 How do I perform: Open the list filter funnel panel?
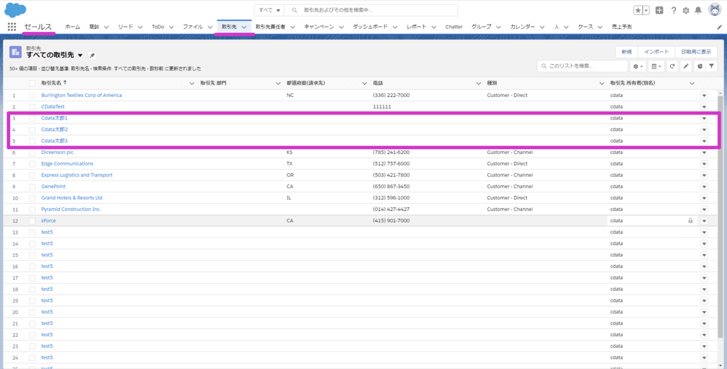712,66
